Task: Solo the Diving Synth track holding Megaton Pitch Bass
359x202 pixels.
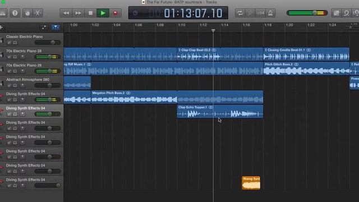Action: [15, 100]
